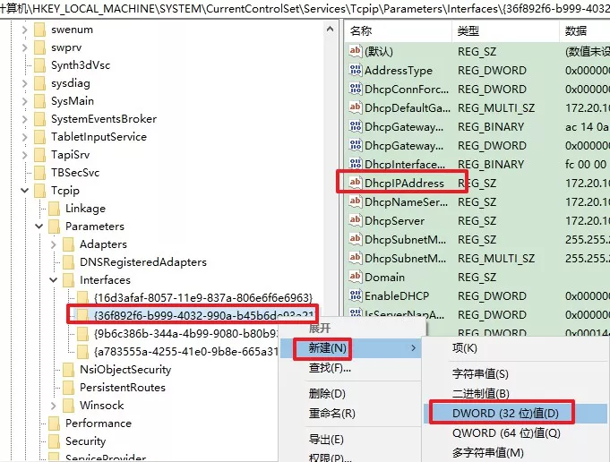This screenshot has height=462, width=610.
Task: Click the folder icon next to Winsock
Action: coord(68,406)
